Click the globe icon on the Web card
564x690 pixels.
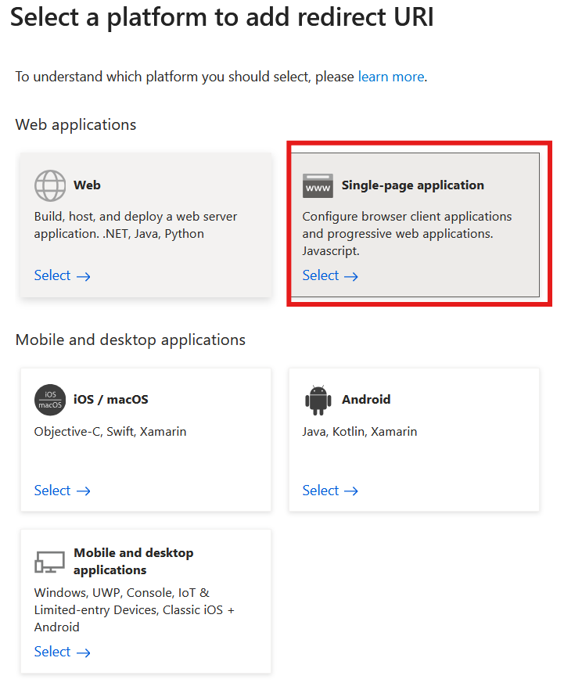coord(50,185)
